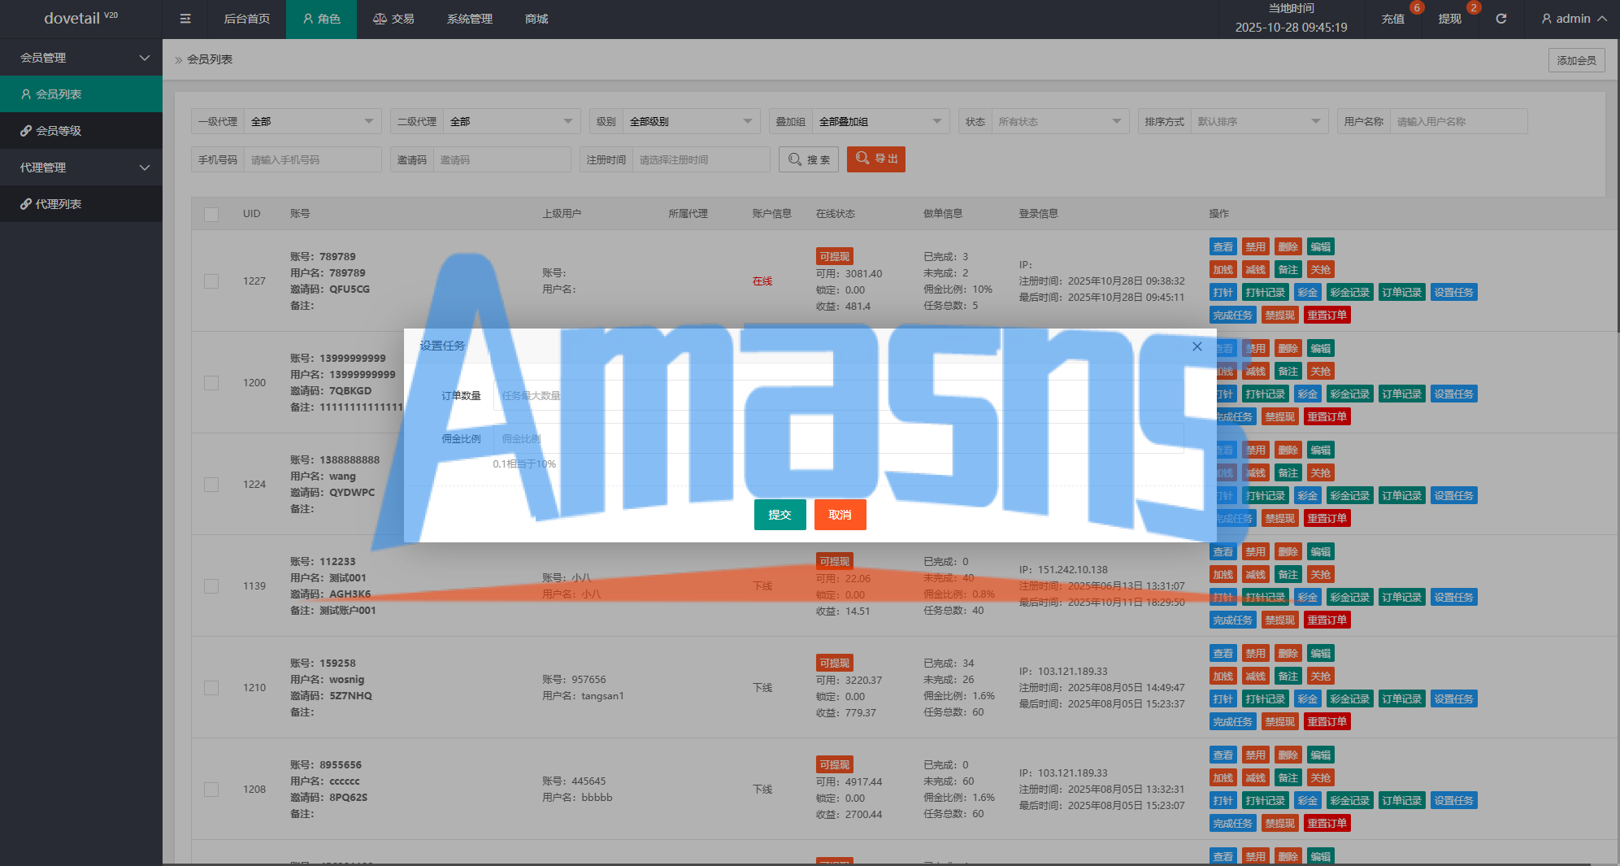The height and width of the screenshot is (866, 1620).
Task: Click the refresh icon in top bar
Action: click(1501, 19)
